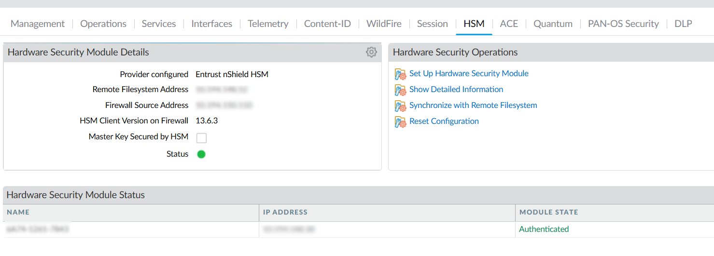
Task: Click the green Status indicator dot
Action: coord(201,154)
